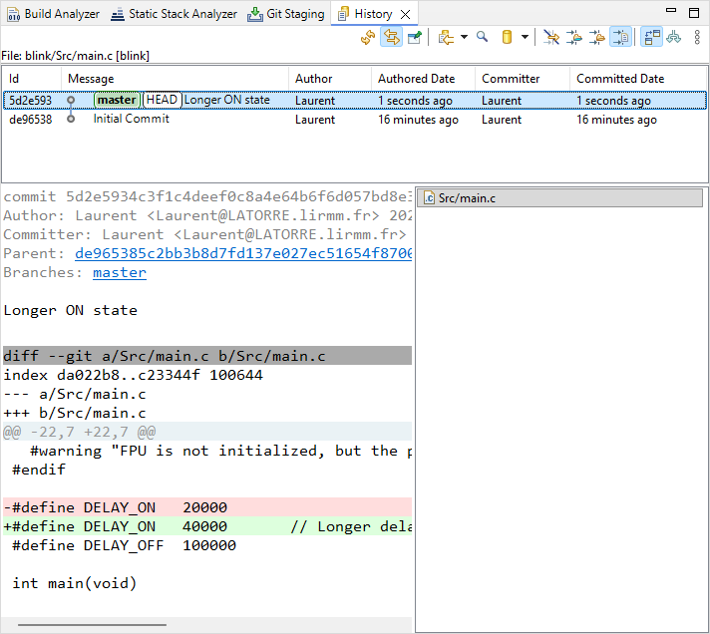Toggle the highlighted icon left of the branches icon

[652, 38]
